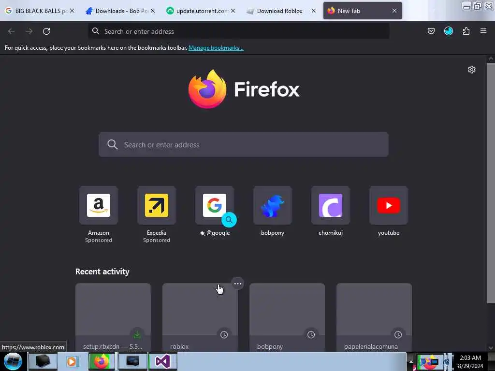Focus the center Search or enter address box
Viewport: 495px width, 371px height.
point(244,144)
